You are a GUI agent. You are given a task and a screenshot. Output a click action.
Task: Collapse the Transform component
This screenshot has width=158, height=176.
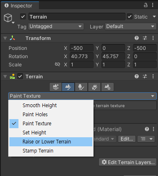tap(5, 38)
